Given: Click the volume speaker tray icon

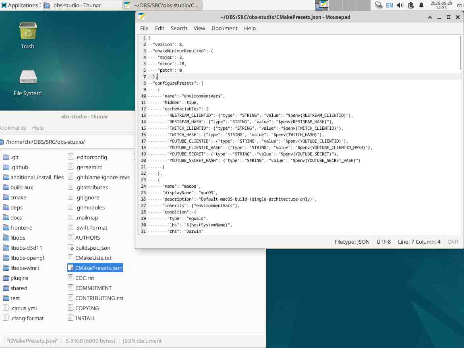Looking at the screenshot, I should pos(400,5).
